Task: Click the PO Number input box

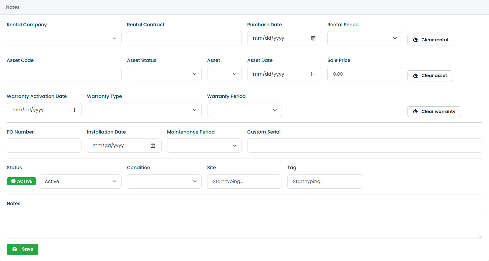Action: tap(44, 146)
